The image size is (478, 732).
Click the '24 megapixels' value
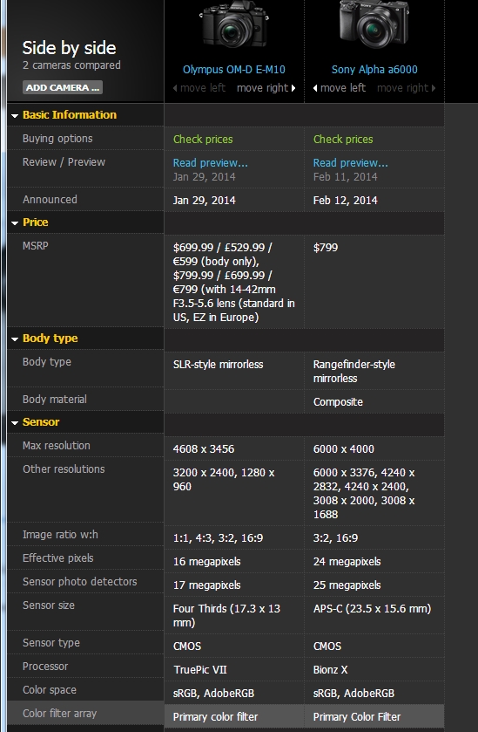pyautogui.click(x=347, y=561)
